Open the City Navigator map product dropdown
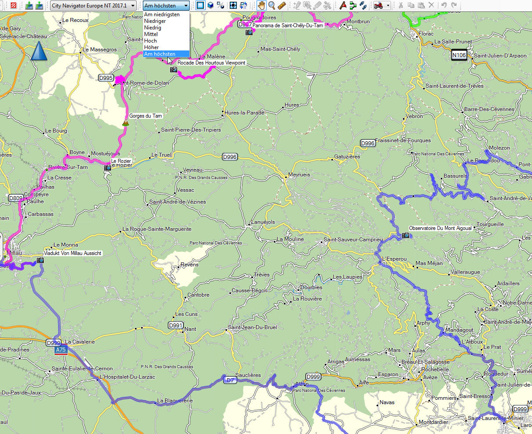This screenshot has height=434, width=532. pyautogui.click(x=93, y=5)
